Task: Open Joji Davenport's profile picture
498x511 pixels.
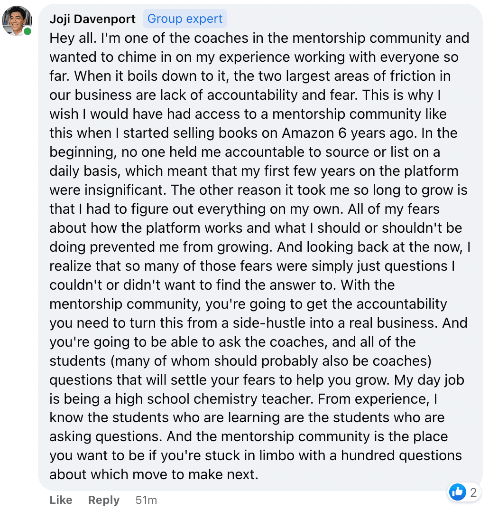Action: click(x=17, y=21)
